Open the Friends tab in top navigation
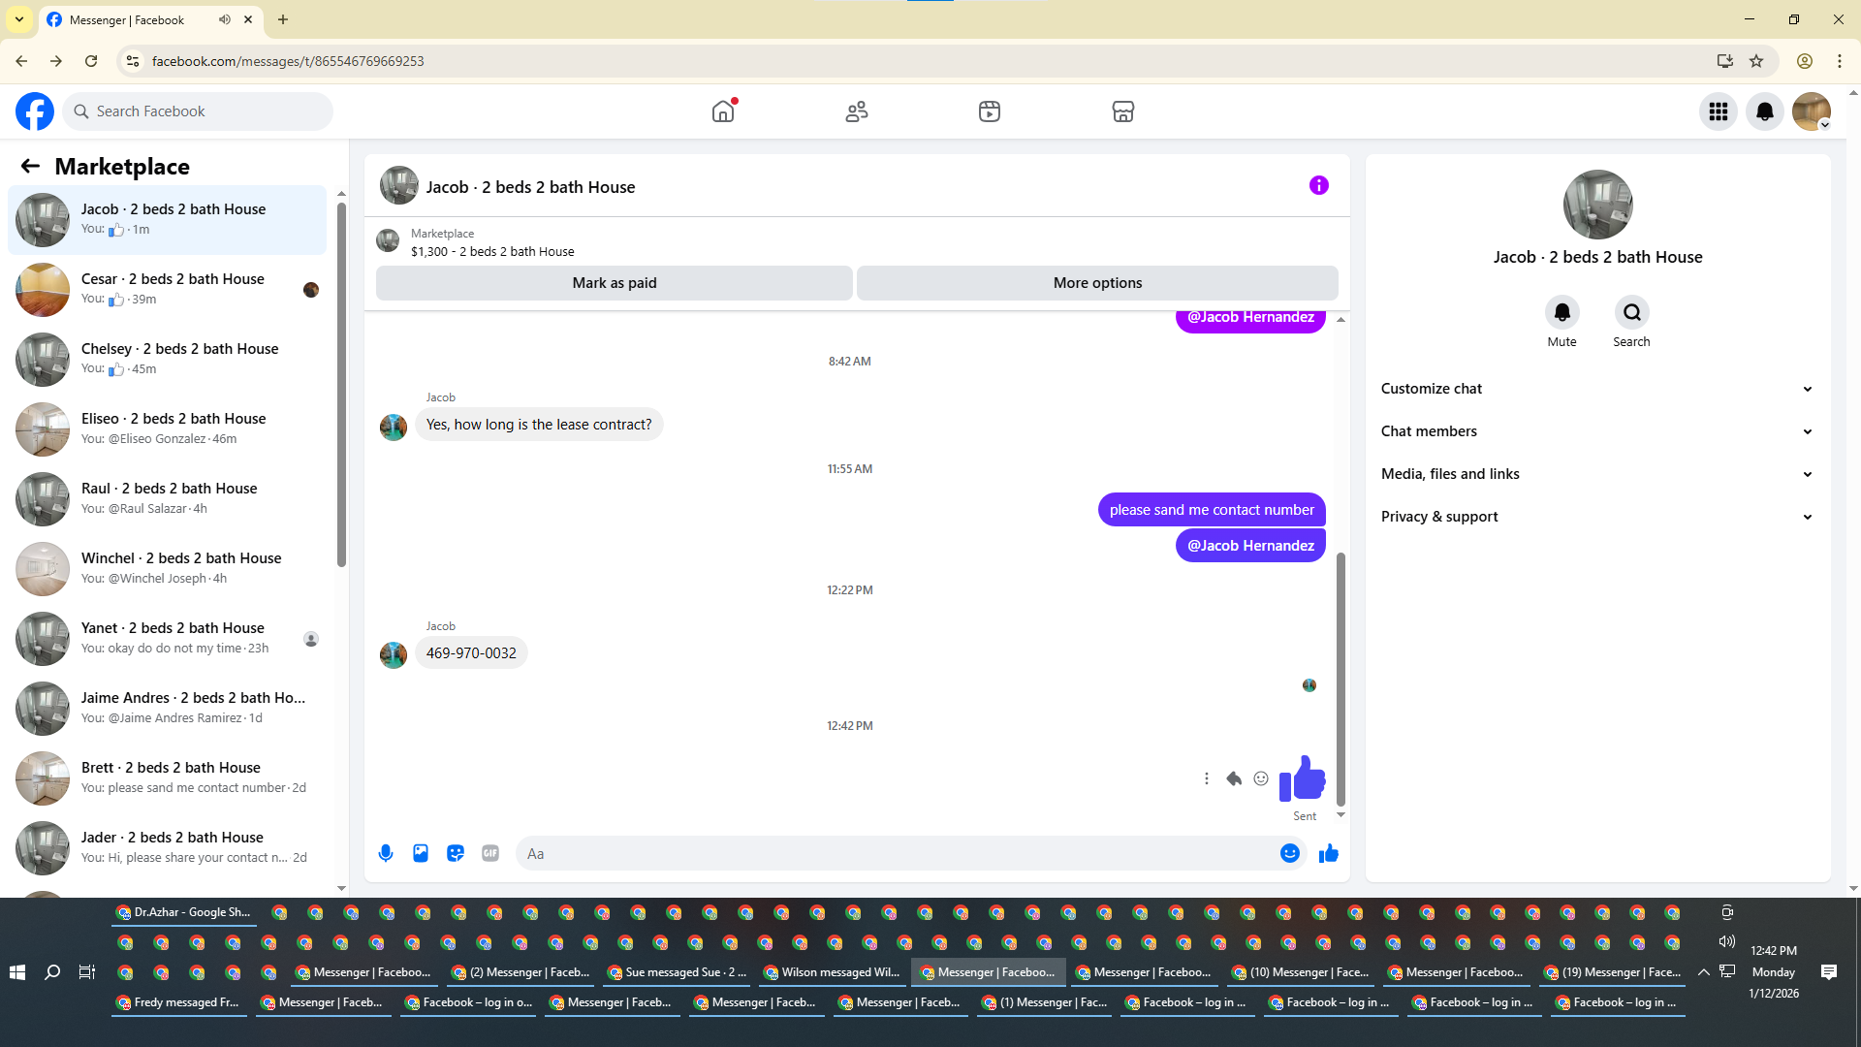Image resolution: width=1861 pixels, height=1047 pixels. click(x=857, y=111)
